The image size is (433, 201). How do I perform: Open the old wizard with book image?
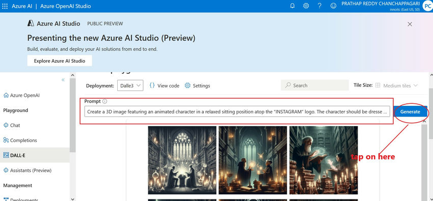click(x=323, y=160)
